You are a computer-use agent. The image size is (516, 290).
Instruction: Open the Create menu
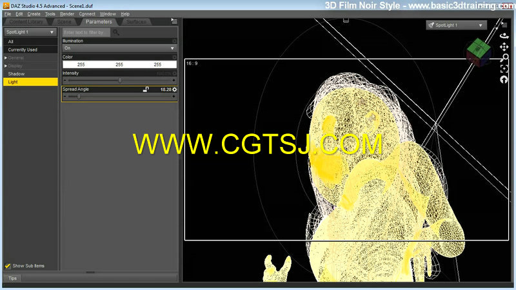point(34,14)
